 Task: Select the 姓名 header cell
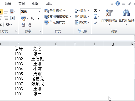(x=37, y=49)
